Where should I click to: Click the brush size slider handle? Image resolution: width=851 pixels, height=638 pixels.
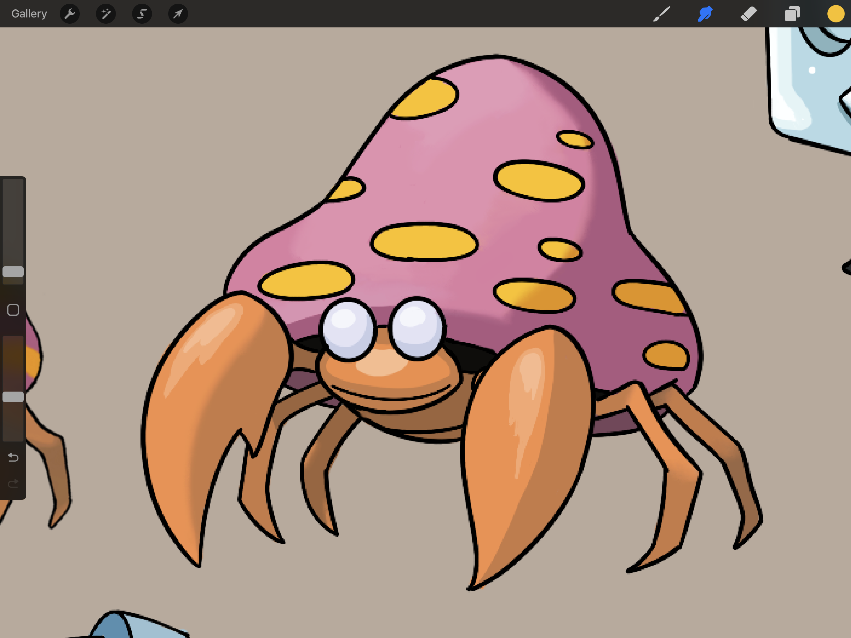(x=13, y=272)
